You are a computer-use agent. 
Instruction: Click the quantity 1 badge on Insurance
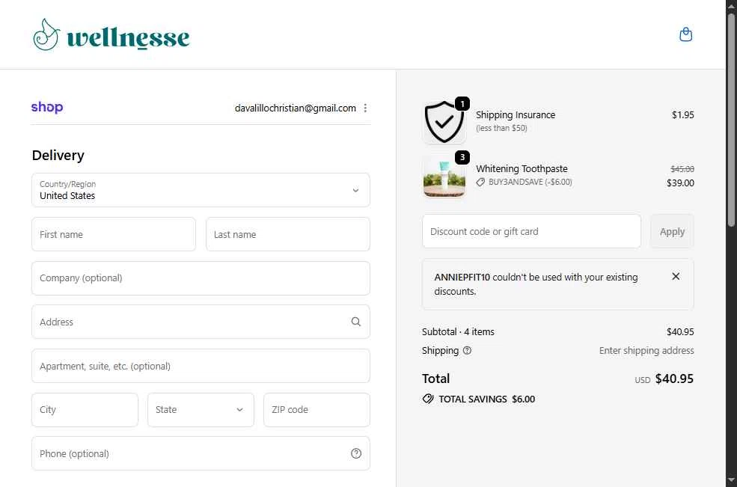(x=462, y=104)
